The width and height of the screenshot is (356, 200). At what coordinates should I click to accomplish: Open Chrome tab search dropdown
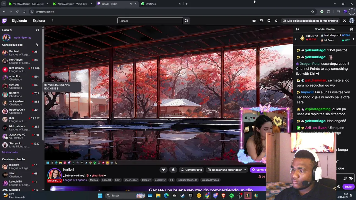[x=4, y=4]
